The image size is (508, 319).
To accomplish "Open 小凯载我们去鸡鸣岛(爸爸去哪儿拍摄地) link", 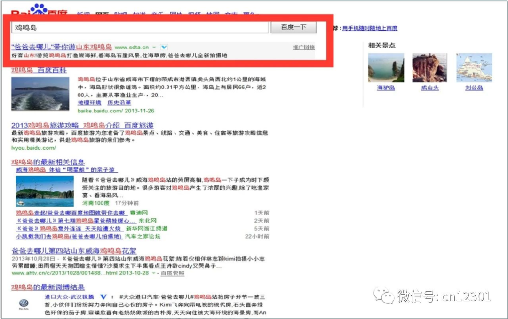I will click(69, 236).
